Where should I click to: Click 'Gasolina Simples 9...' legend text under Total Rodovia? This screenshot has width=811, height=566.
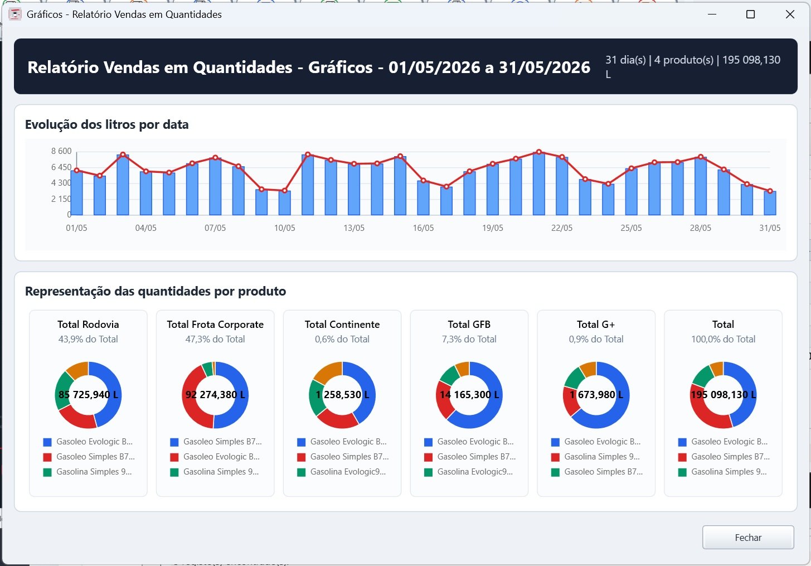pyautogui.click(x=94, y=472)
